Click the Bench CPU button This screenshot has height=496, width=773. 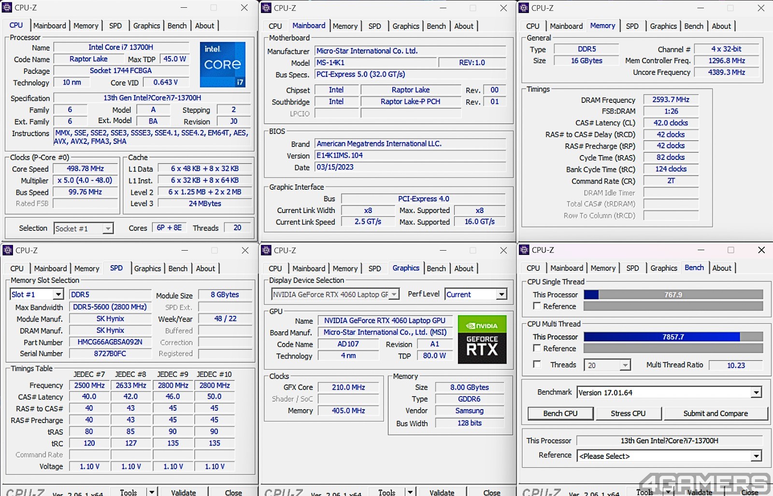tap(560, 413)
